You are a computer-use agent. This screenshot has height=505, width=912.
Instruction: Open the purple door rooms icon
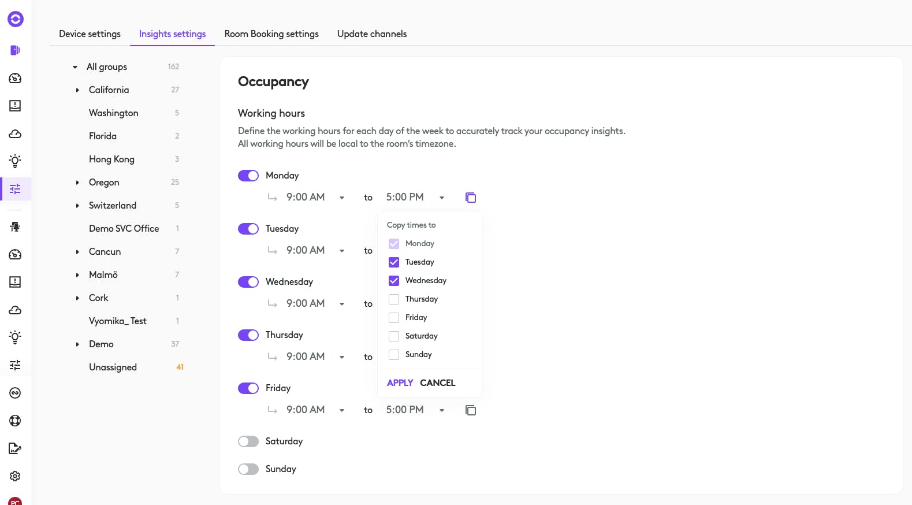coord(16,50)
